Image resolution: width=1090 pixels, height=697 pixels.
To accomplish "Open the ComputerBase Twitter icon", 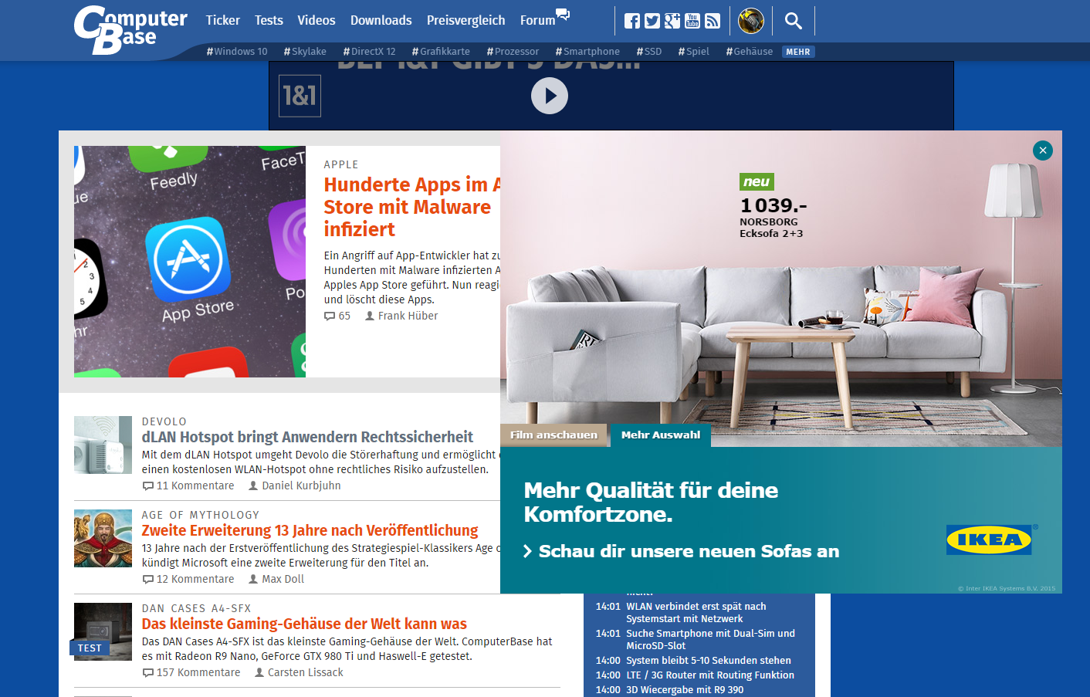I will point(652,21).
